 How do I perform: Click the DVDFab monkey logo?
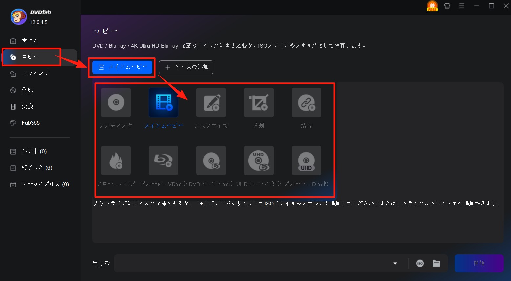point(18,17)
